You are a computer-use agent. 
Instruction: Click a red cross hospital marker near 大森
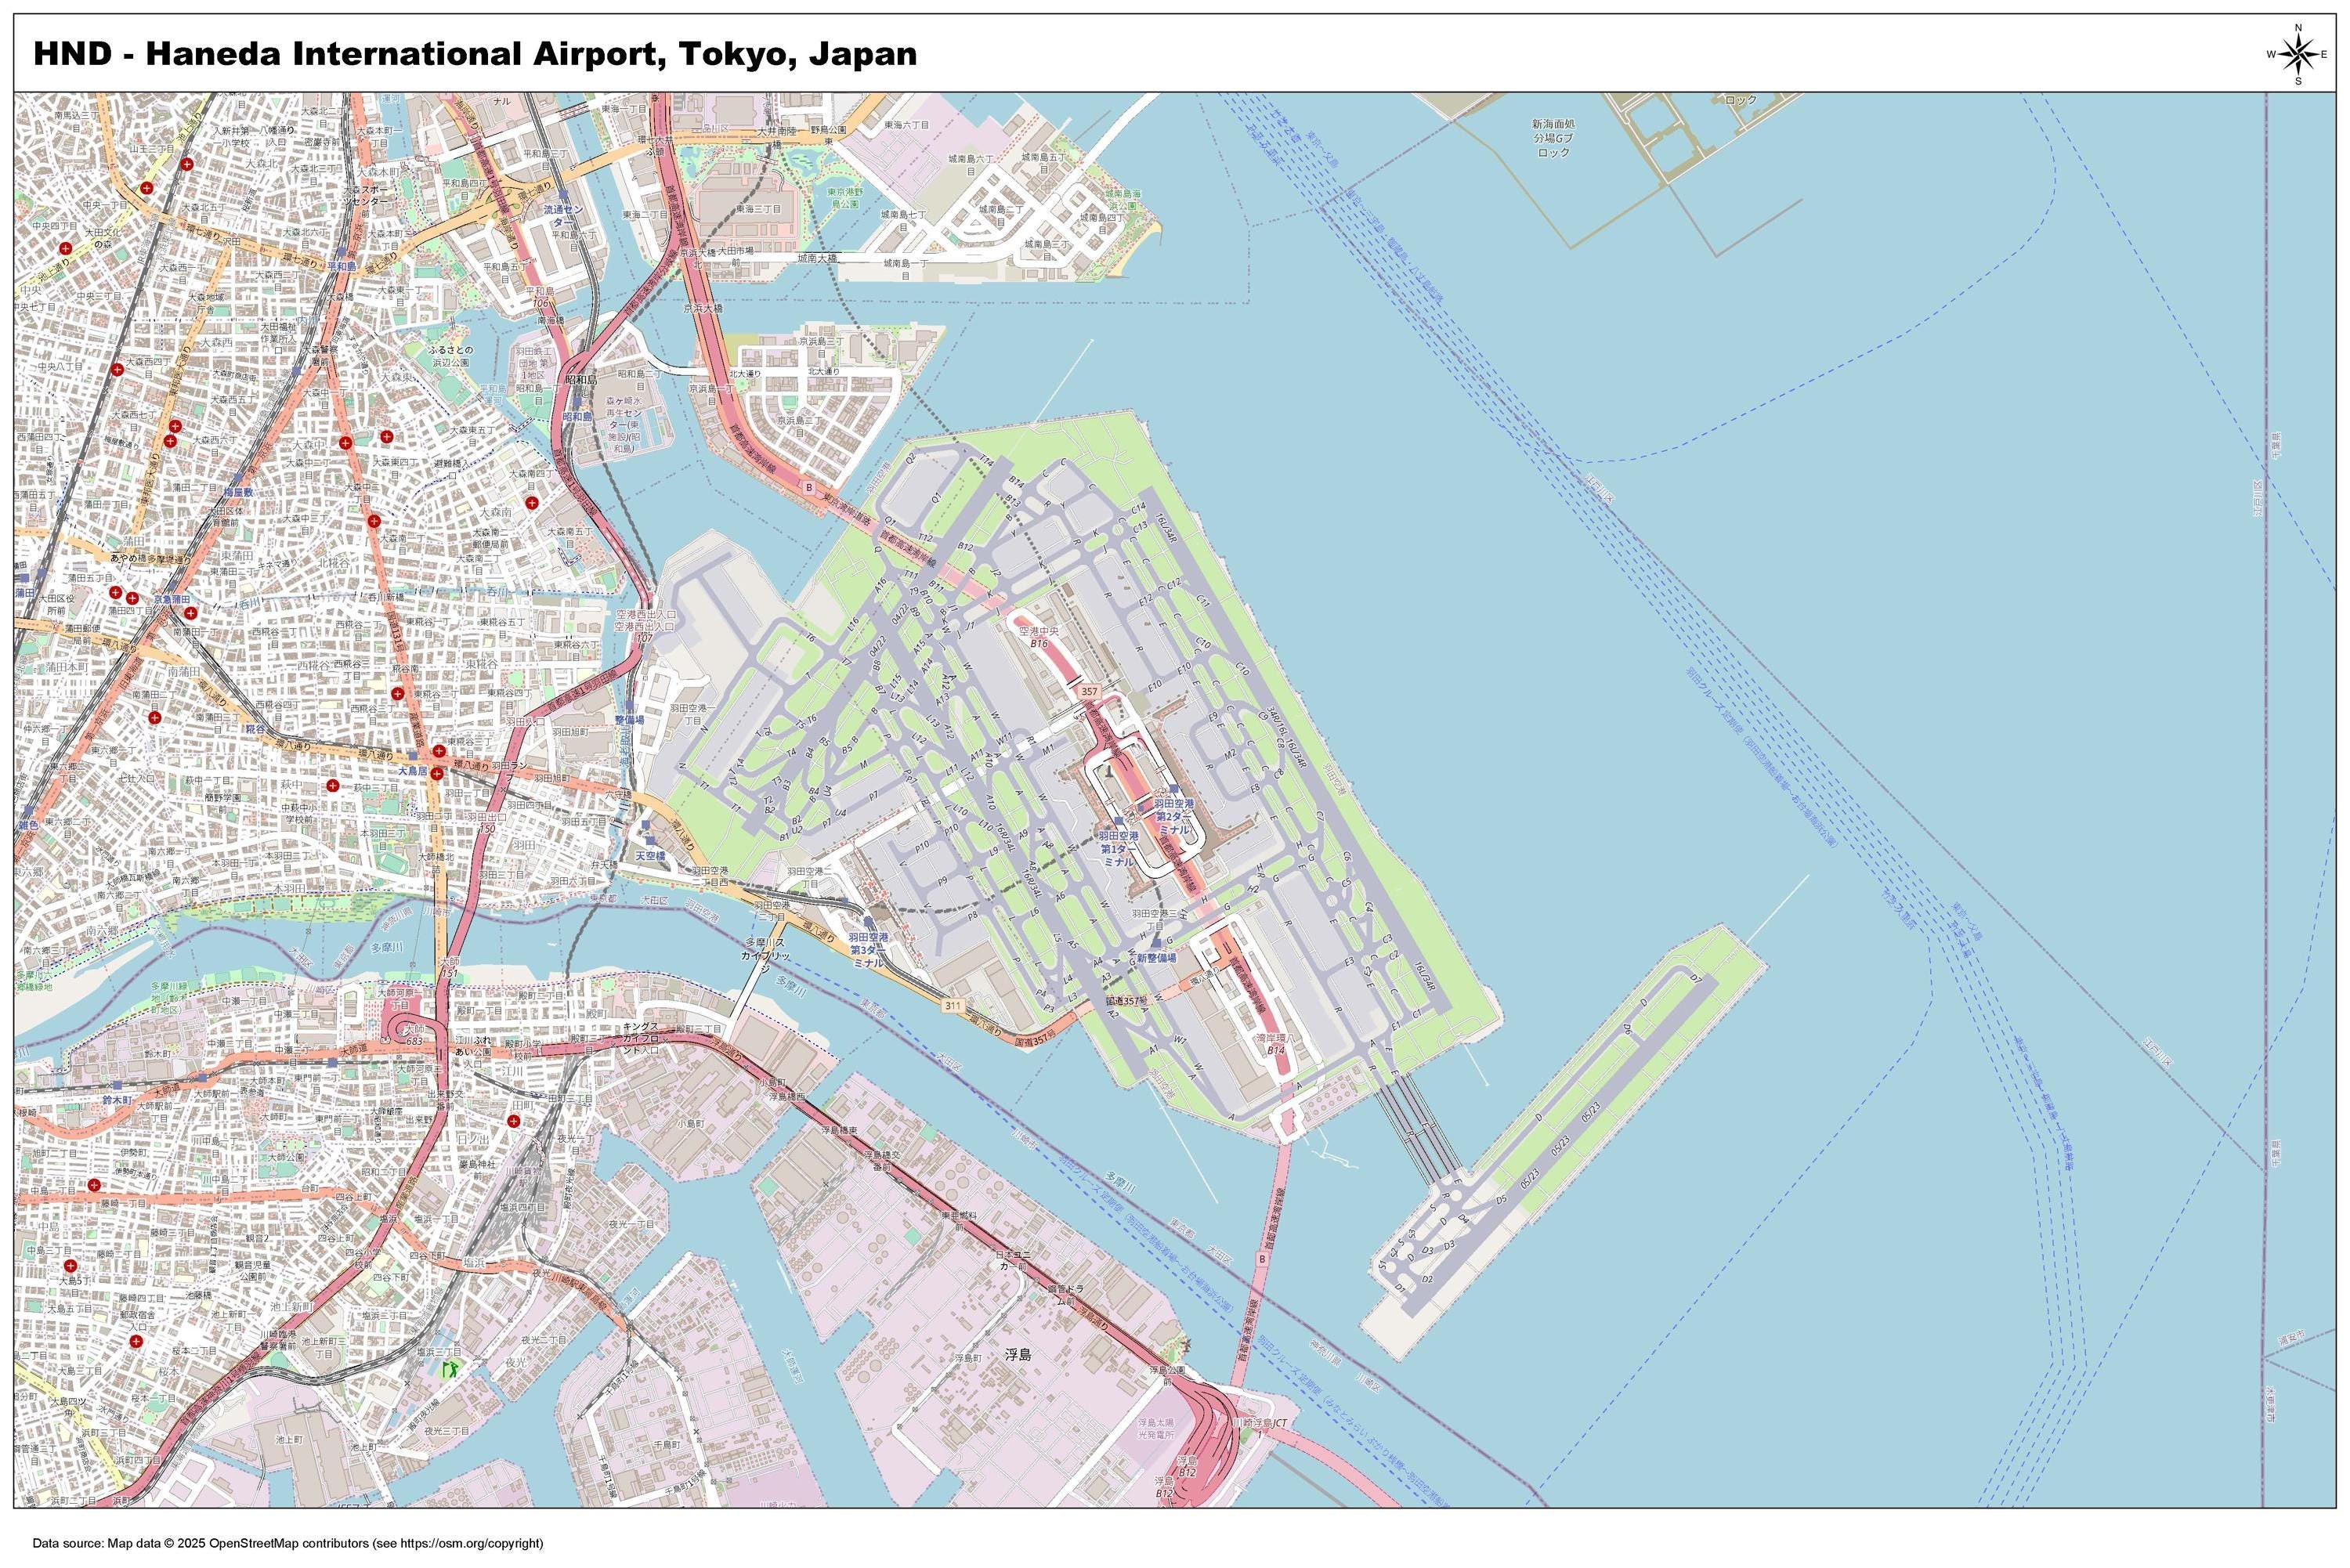click(x=347, y=445)
